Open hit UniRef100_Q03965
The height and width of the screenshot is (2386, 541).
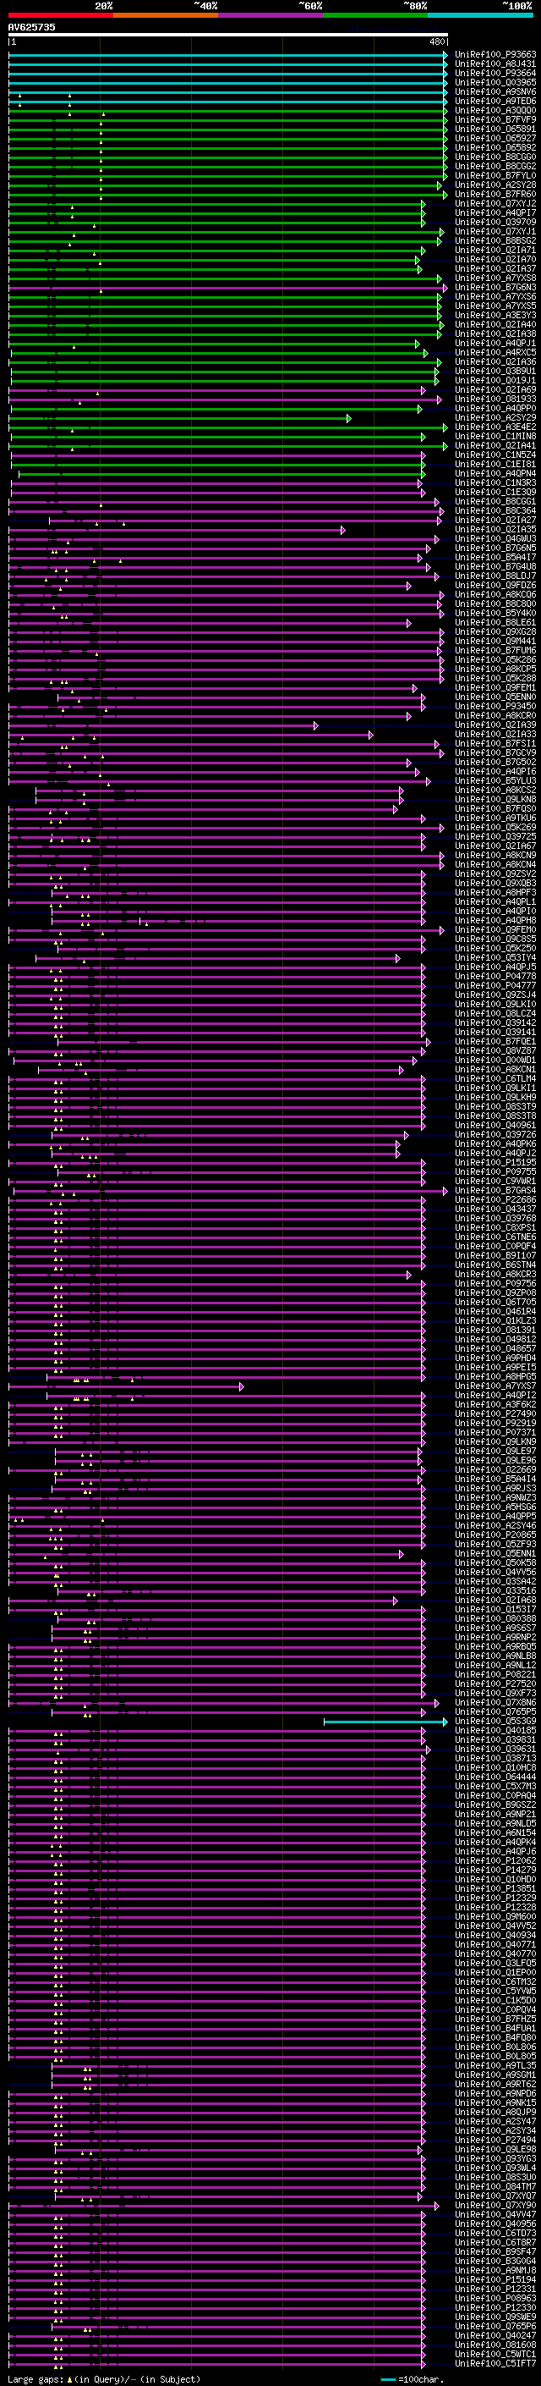pyautogui.click(x=495, y=82)
